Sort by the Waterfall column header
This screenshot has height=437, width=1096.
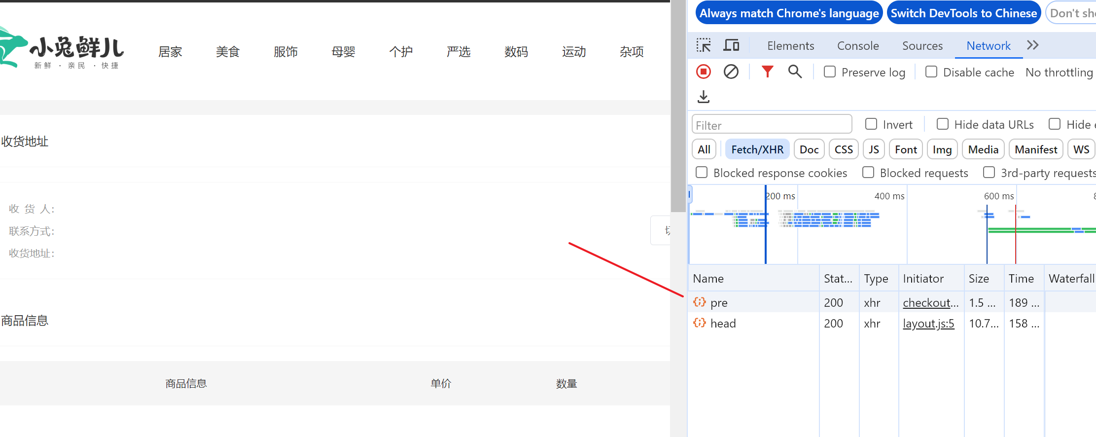pos(1070,278)
